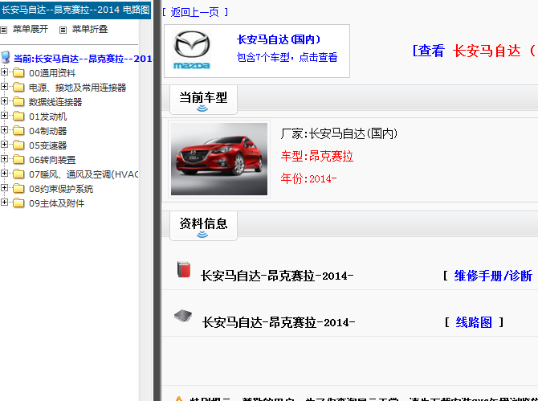538x401 pixels.
Task: Open 07暖风、通风及空调(HVAC) tree item
Action: click(x=84, y=174)
